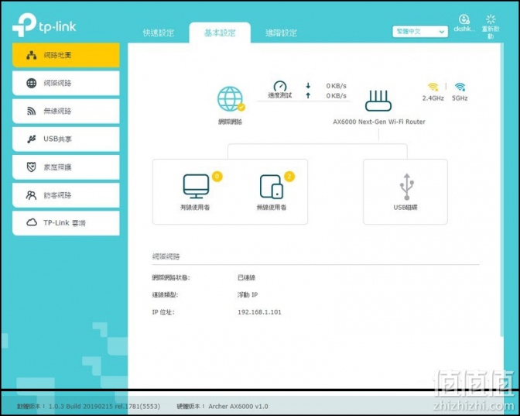The width and height of the screenshot is (520, 416).
Task: Open 家庭照護 sidebar menu item
Action: click(x=66, y=167)
